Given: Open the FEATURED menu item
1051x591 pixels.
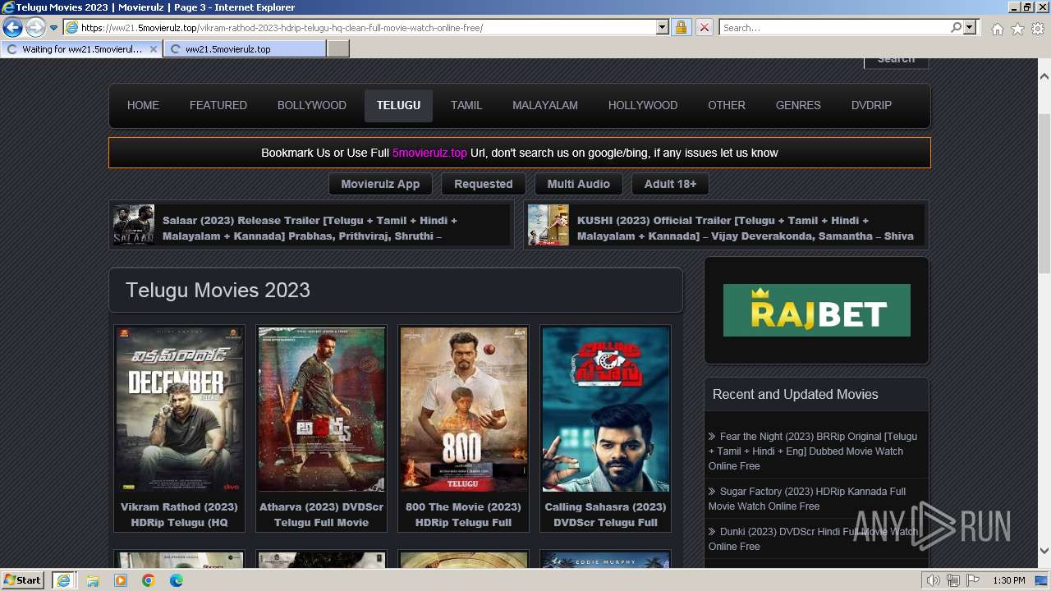Looking at the screenshot, I should click(x=218, y=105).
